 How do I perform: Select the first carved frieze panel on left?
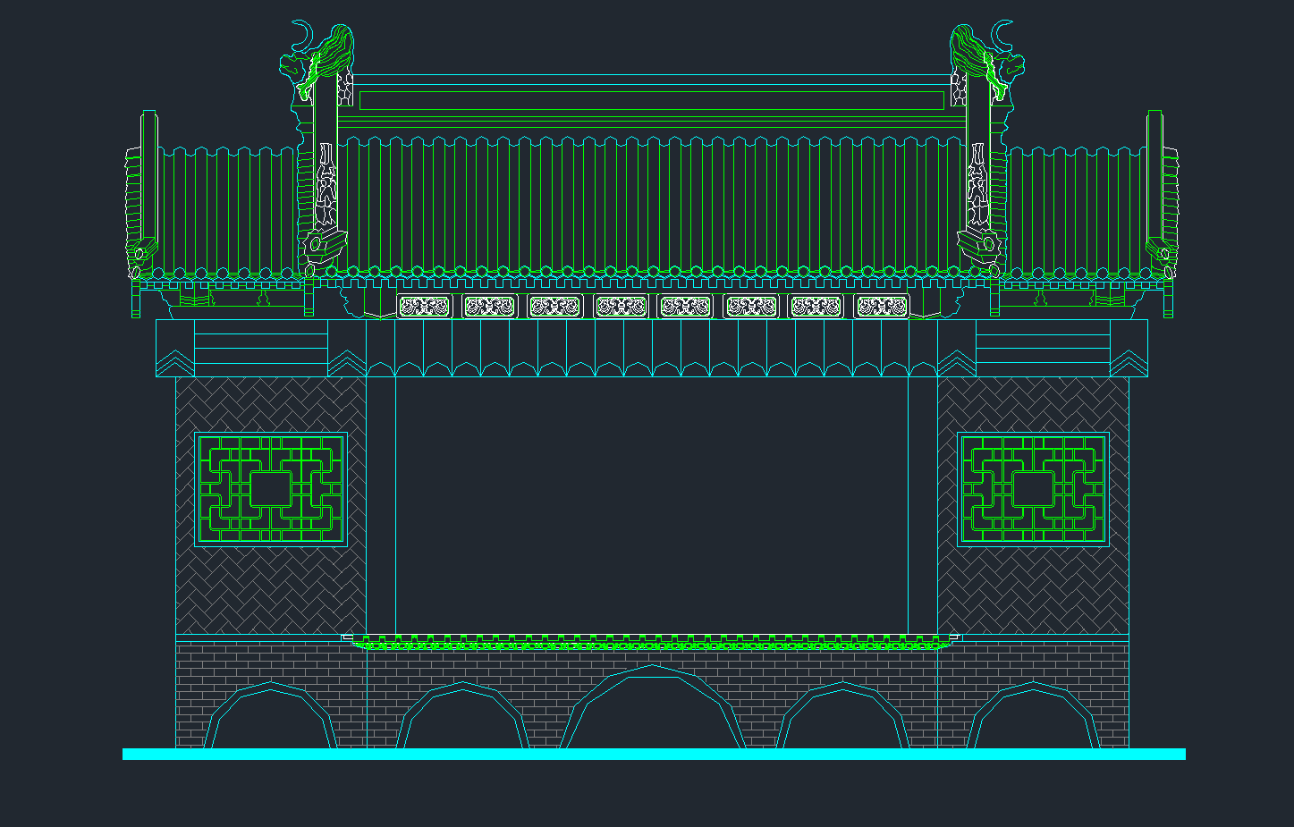coord(424,307)
